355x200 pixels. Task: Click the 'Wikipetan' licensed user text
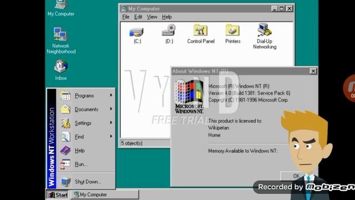click(219, 128)
